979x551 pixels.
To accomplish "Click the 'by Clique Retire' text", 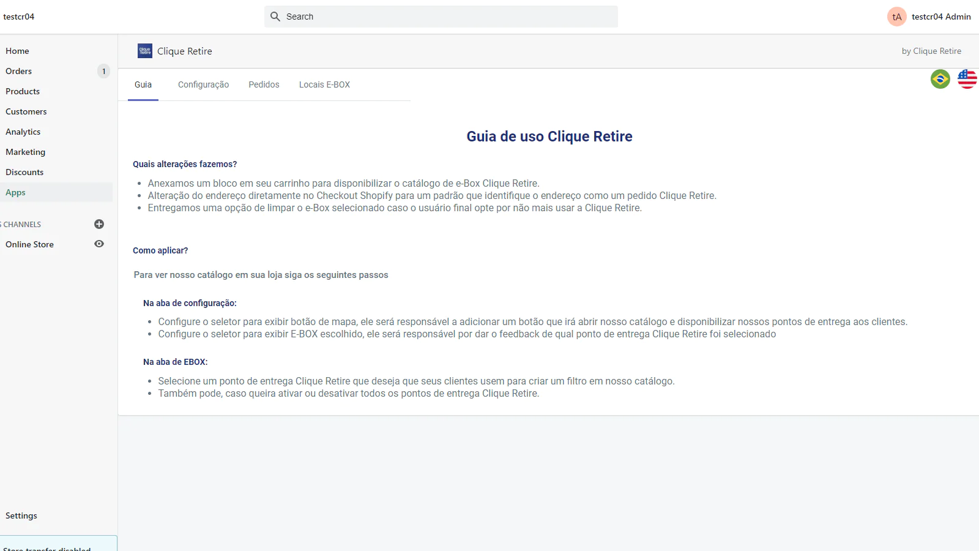I will (931, 51).
